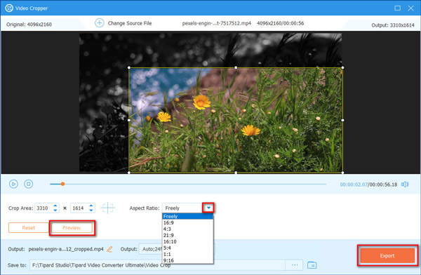Viewport: 421px width, 275px height.
Task: Choose 4:3 aspect ratio
Action: point(187,229)
